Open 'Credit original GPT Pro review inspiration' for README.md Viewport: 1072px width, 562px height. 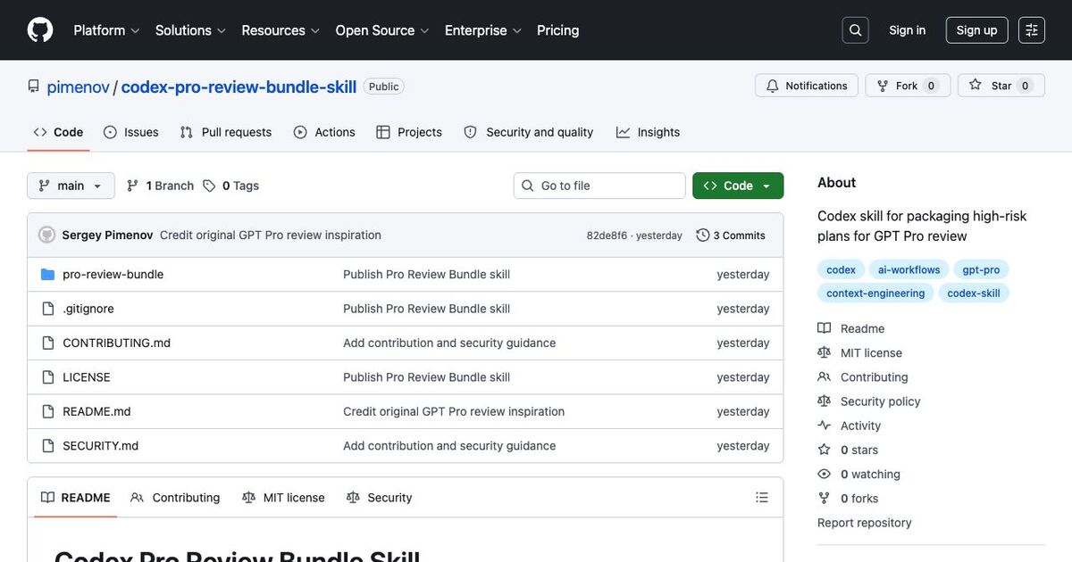(x=454, y=411)
